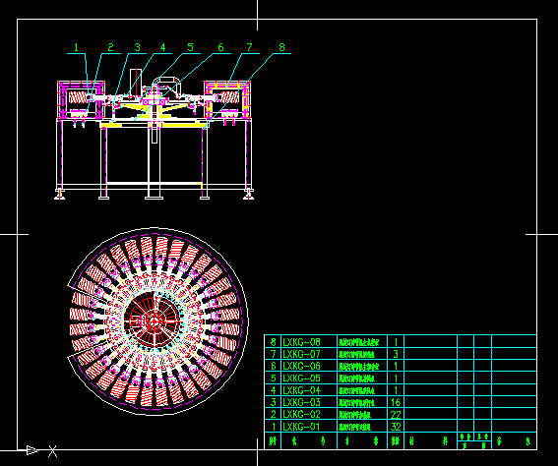Viewport: 558px width, 466px height.
Task: Select balloon callout number 4
Action: coord(163,47)
